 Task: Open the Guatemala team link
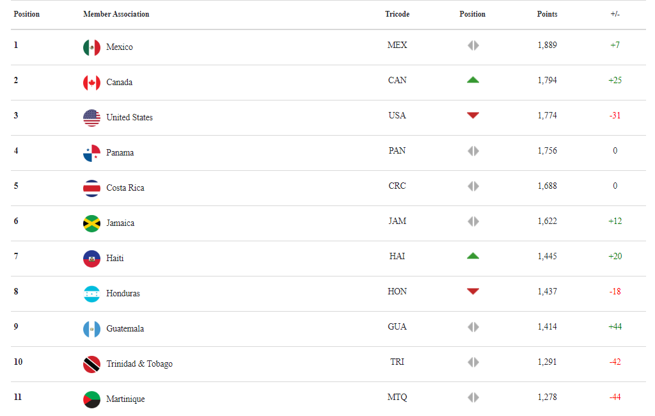(x=125, y=328)
